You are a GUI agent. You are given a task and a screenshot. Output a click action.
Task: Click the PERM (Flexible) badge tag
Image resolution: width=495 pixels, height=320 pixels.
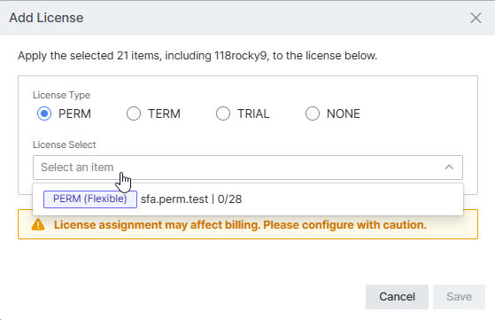(x=90, y=199)
